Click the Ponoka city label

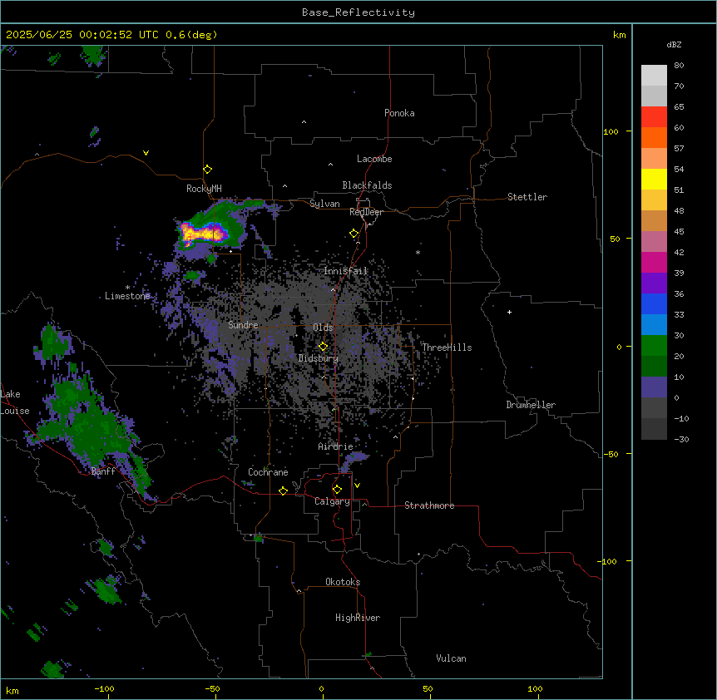tap(399, 113)
